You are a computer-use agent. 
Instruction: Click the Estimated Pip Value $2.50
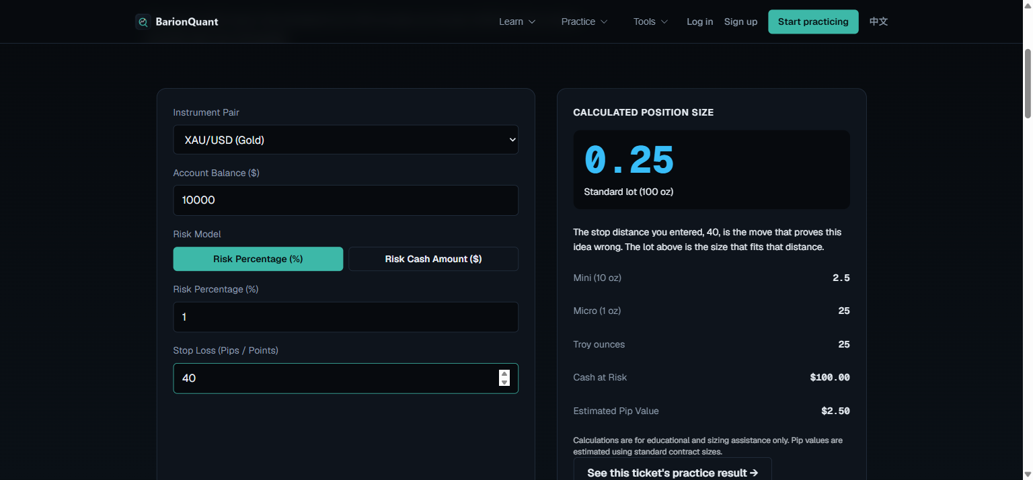[835, 411]
